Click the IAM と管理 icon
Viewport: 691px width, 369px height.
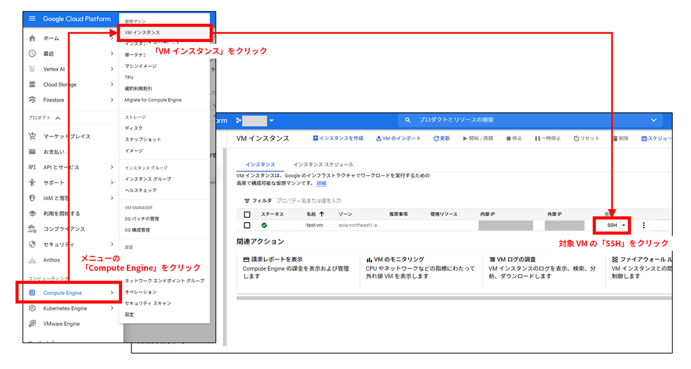coord(32,197)
